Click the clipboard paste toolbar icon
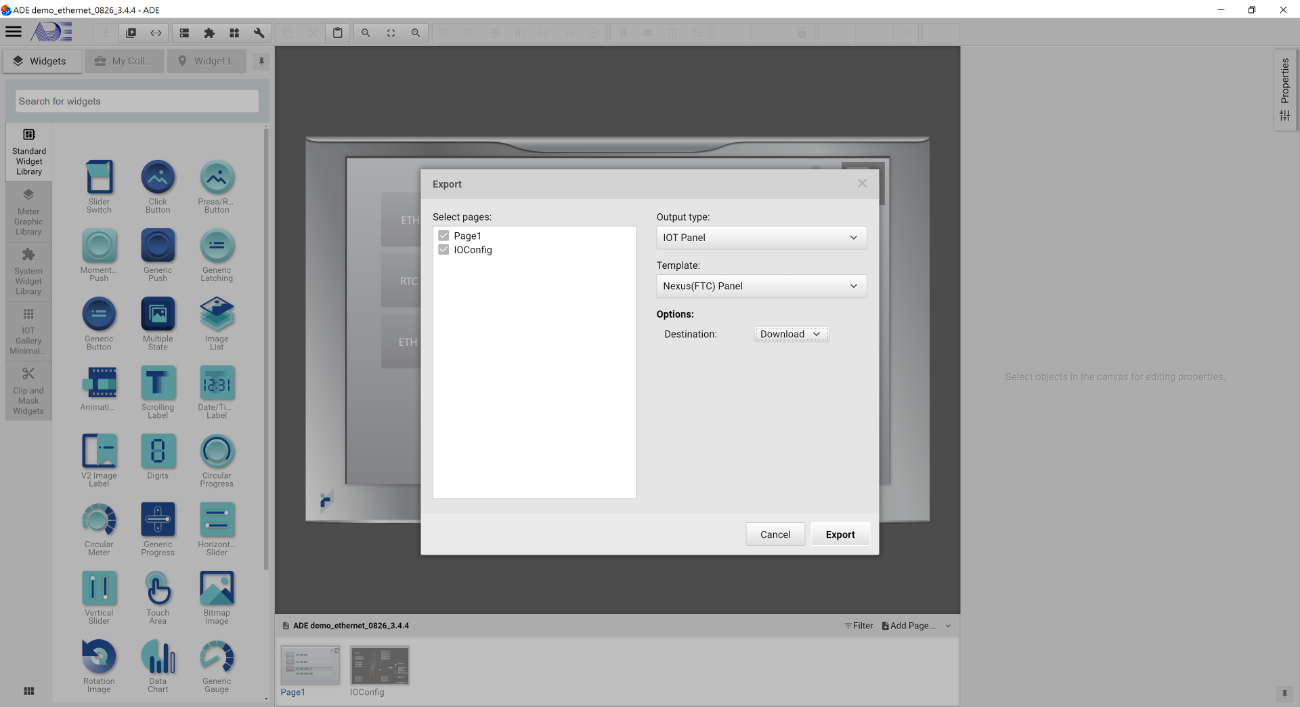Screen dimensions: 1300x707 pos(337,33)
